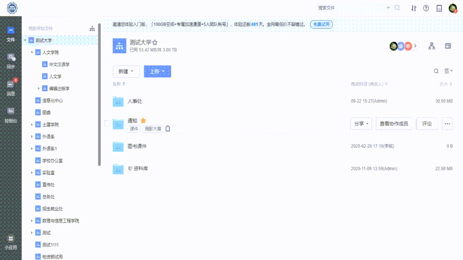This screenshot has width=463, height=260.
Task: Click the organization tree icon above folder tree
Action: point(92,29)
